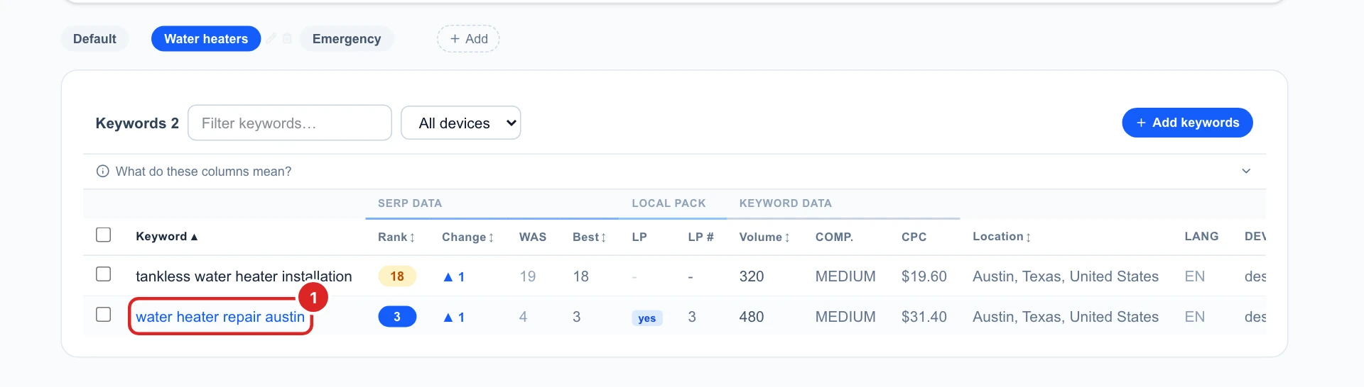Click the location cell in the water heater repair row
This screenshot has height=387, width=1364.
point(1066,317)
